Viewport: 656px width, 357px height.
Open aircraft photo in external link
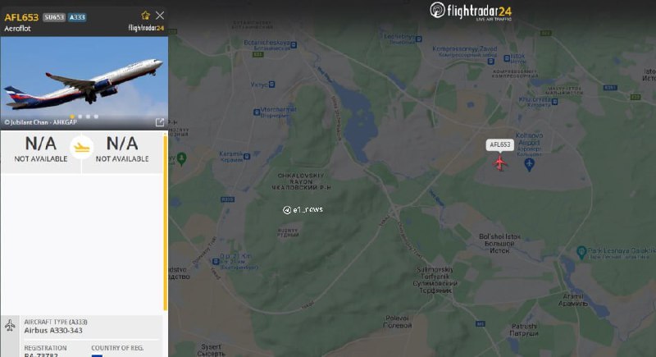coord(160,122)
